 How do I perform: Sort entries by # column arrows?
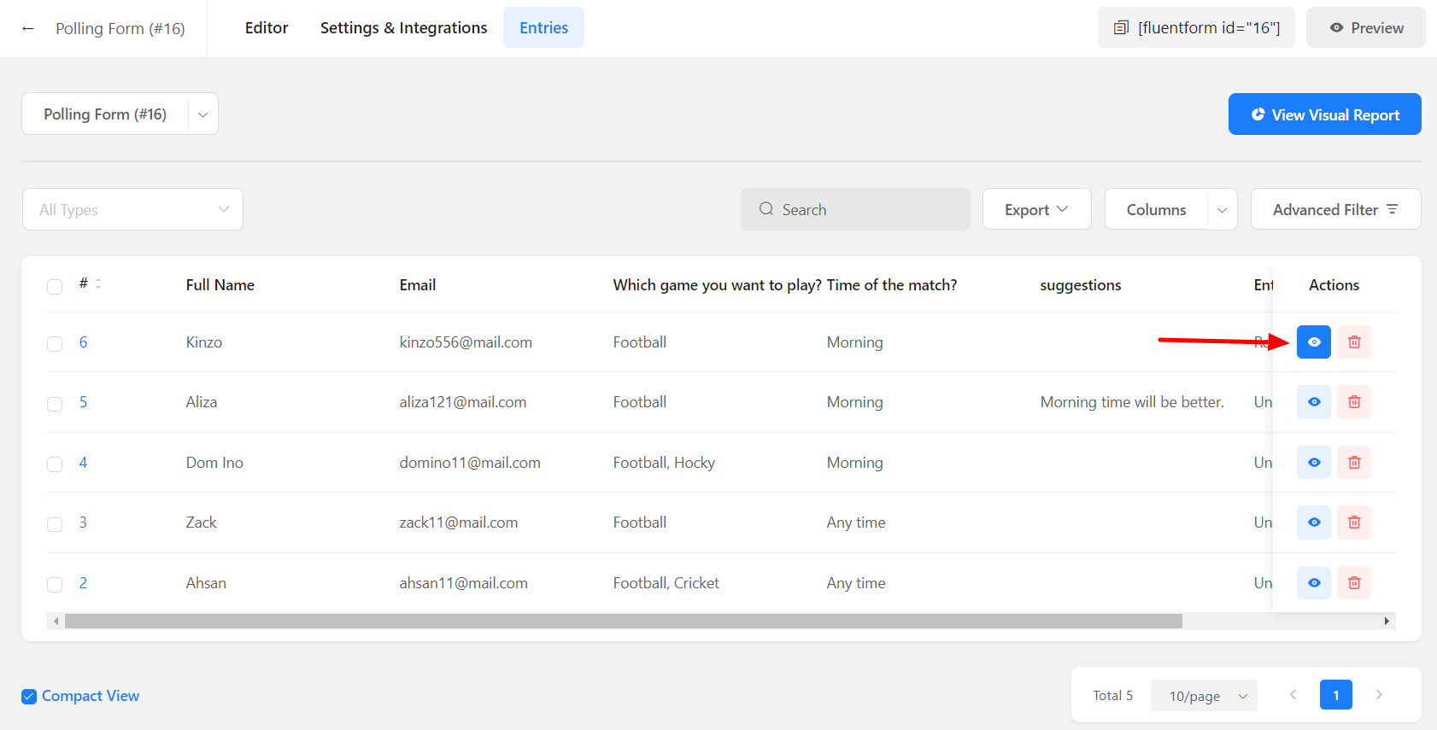(x=98, y=283)
